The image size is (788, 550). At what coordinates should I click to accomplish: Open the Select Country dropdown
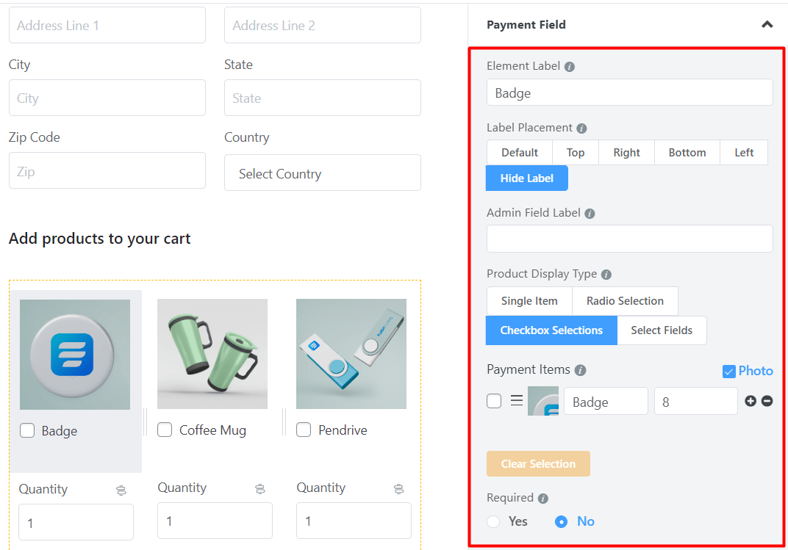(x=322, y=173)
